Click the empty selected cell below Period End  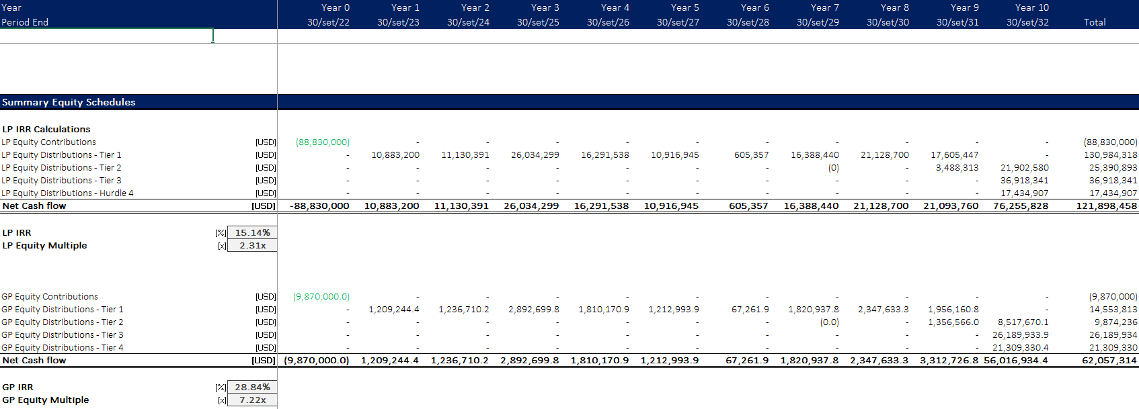coord(106,36)
